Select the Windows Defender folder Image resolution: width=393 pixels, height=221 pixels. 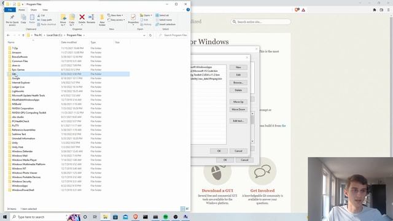[22, 152]
